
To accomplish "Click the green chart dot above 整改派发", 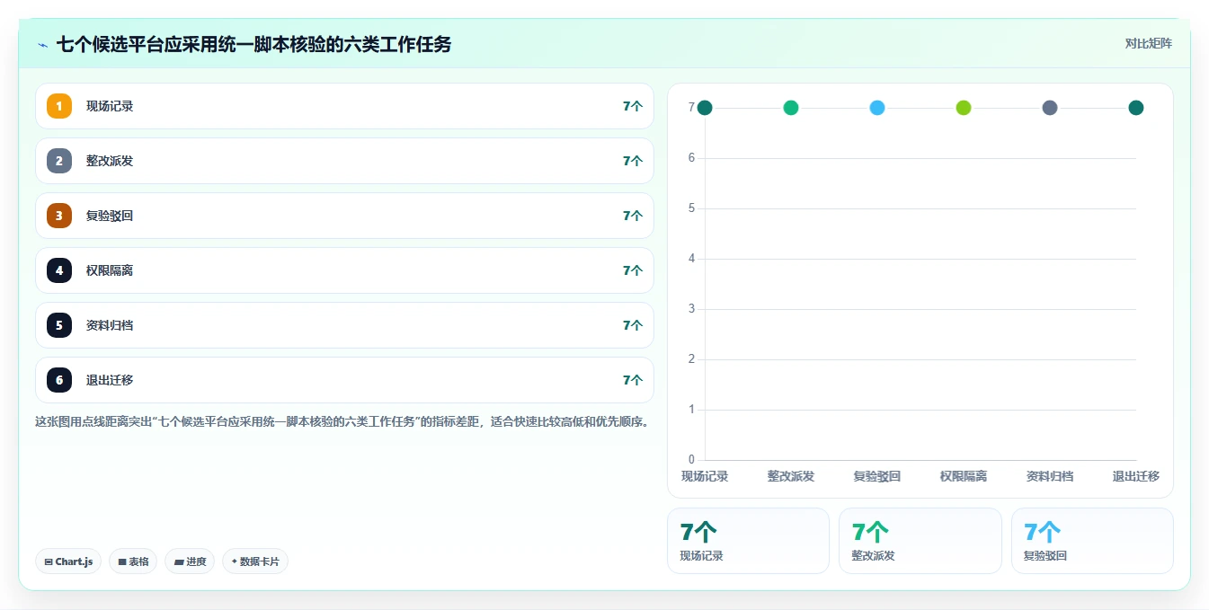I will (791, 108).
